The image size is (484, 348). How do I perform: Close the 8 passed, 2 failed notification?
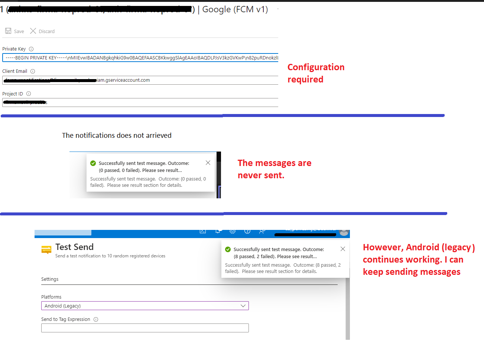coord(343,249)
